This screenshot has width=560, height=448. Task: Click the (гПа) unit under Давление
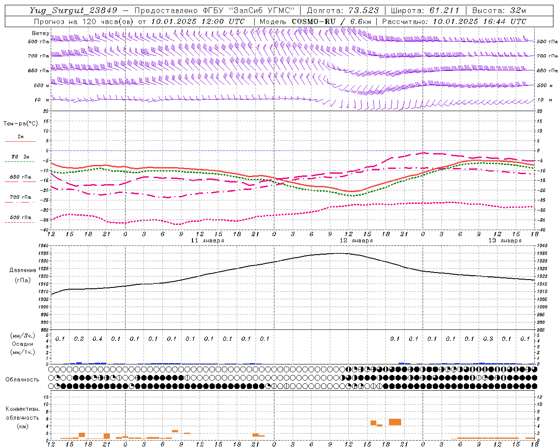click(23, 280)
